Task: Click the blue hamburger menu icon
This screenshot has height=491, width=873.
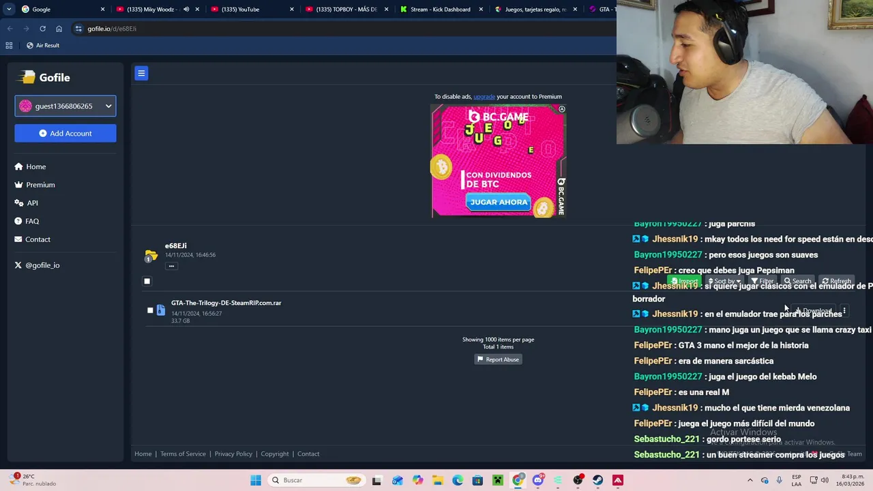Action: [141, 73]
